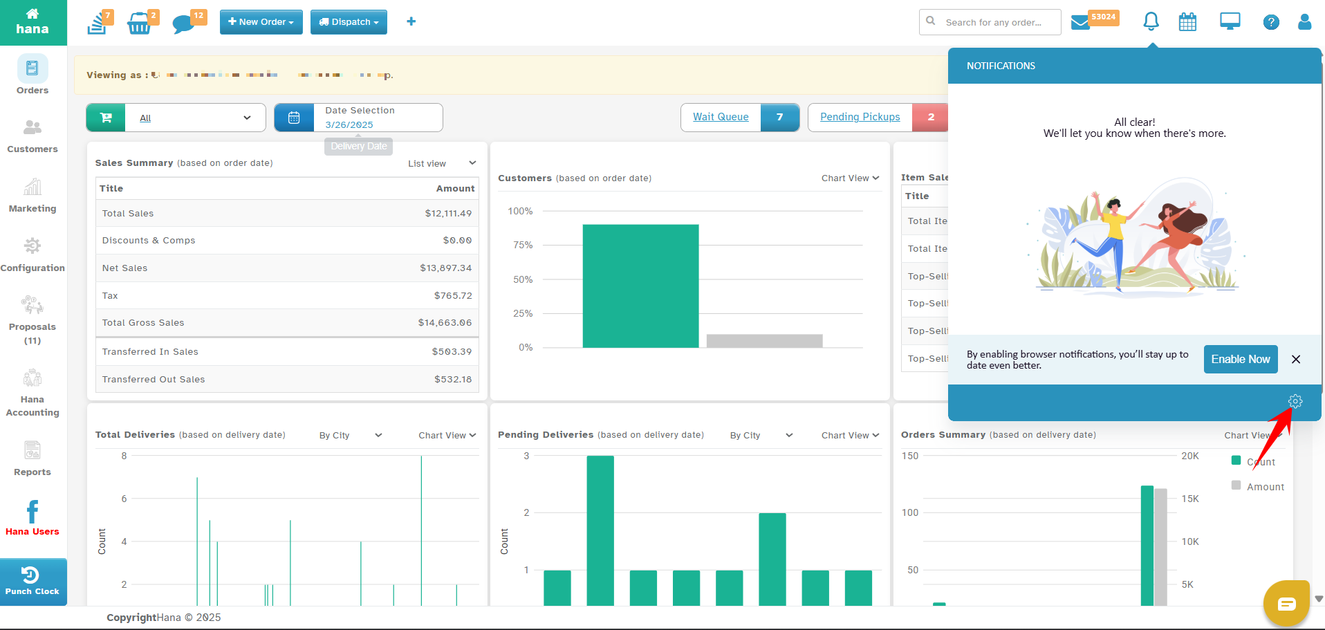Change Sales Summary List view dropdown
Image resolution: width=1325 pixels, height=630 pixels.
(442, 163)
